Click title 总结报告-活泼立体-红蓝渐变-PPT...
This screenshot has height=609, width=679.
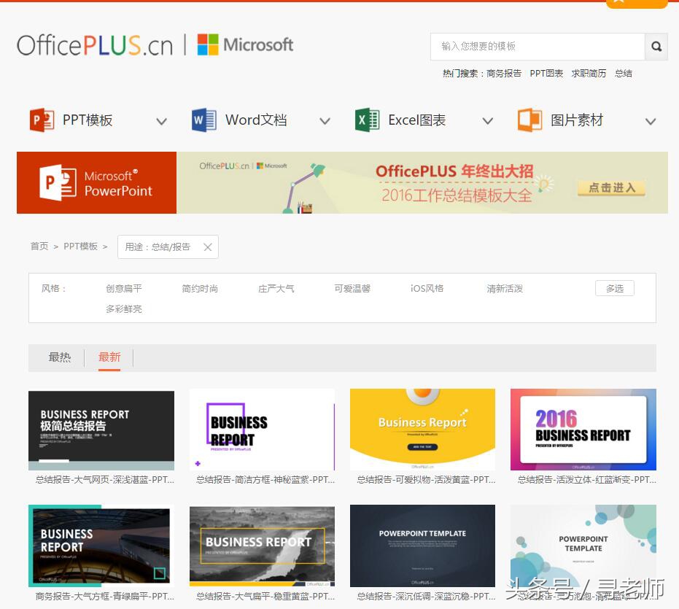click(x=587, y=480)
